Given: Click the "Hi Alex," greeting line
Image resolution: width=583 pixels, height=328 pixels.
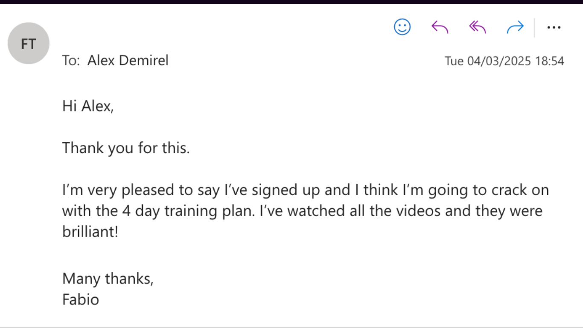Looking at the screenshot, I should coord(88,106).
